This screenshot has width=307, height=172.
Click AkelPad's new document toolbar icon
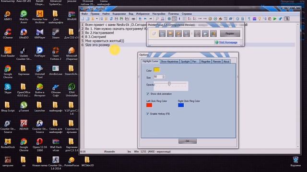click(83, 19)
